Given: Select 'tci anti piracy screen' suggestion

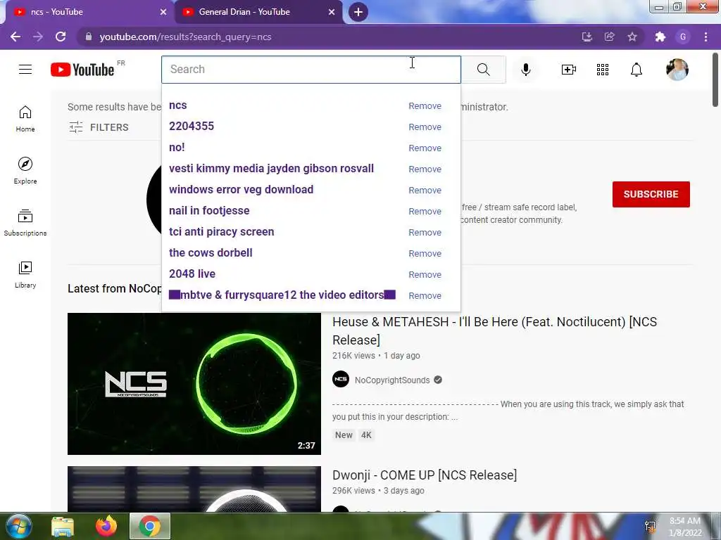Looking at the screenshot, I should [221, 232].
